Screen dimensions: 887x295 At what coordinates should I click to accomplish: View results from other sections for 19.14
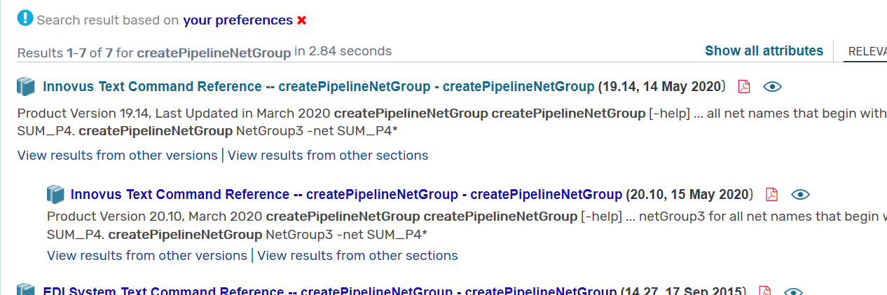tap(328, 155)
